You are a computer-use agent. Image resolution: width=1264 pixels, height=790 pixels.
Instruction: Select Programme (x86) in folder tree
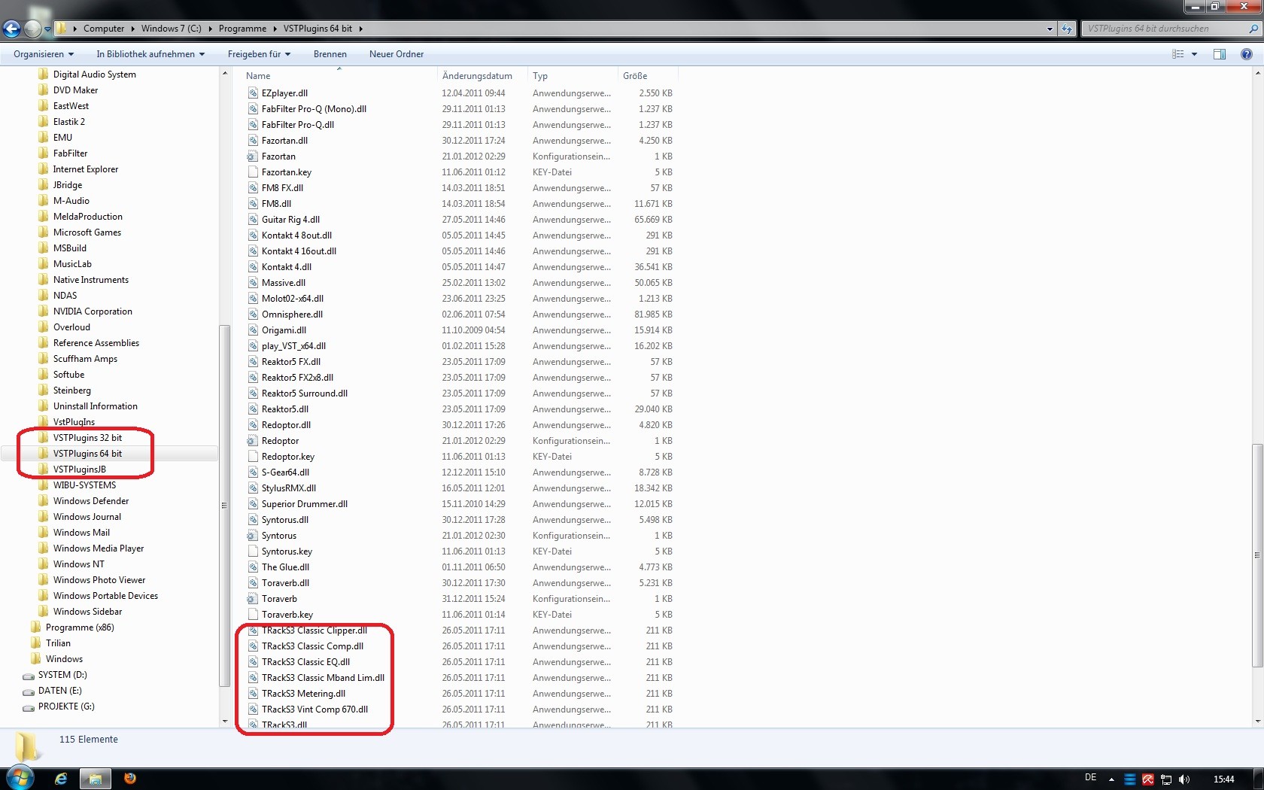80,627
